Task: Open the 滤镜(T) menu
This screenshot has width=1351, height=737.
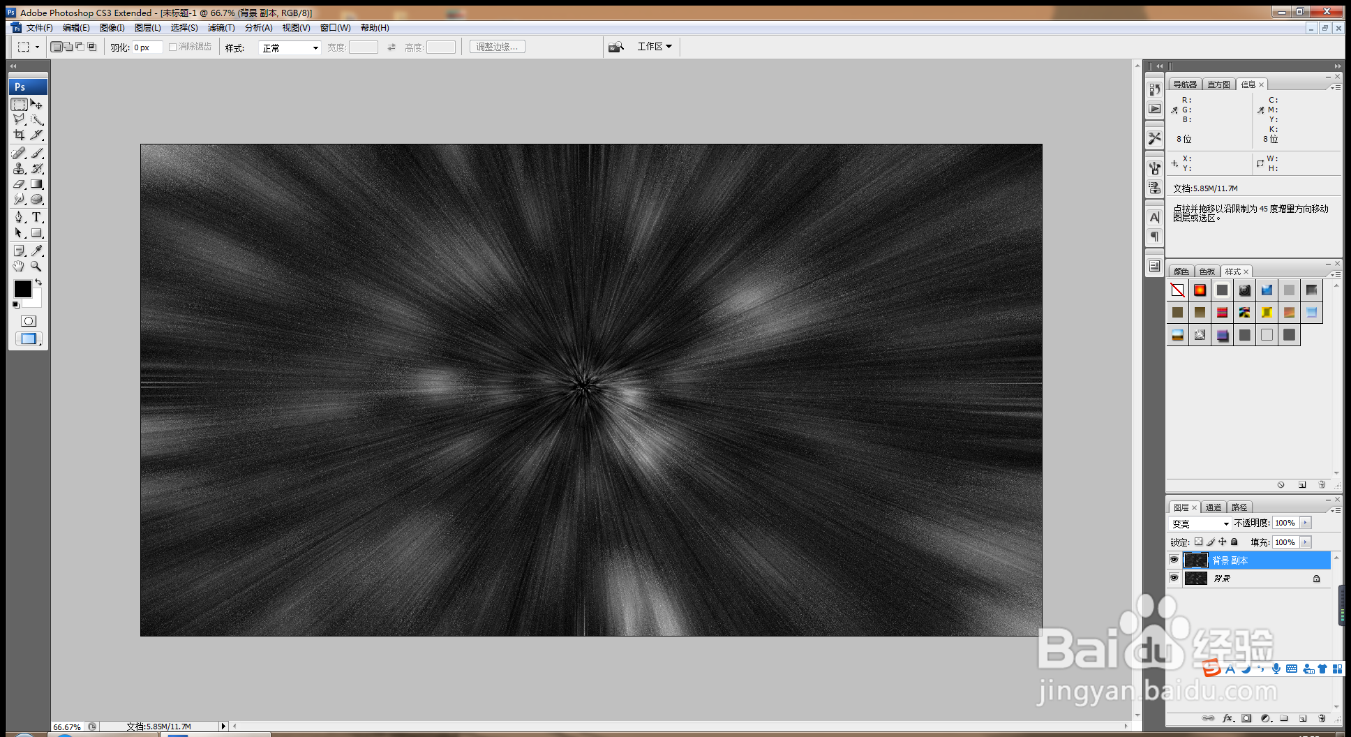Action: pyautogui.click(x=221, y=28)
